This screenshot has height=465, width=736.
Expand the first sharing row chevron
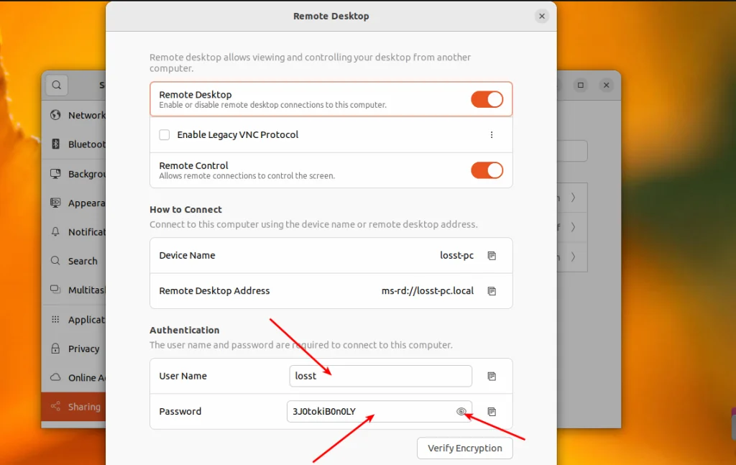573,197
